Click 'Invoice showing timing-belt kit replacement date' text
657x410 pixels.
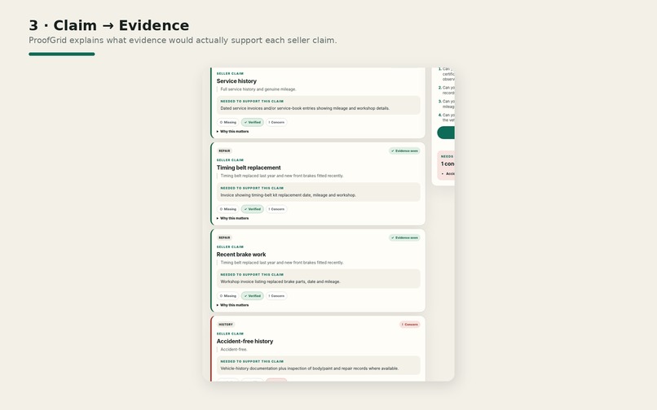(x=289, y=195)
